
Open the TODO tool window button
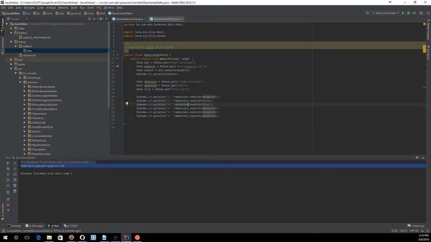click(71, 226)
